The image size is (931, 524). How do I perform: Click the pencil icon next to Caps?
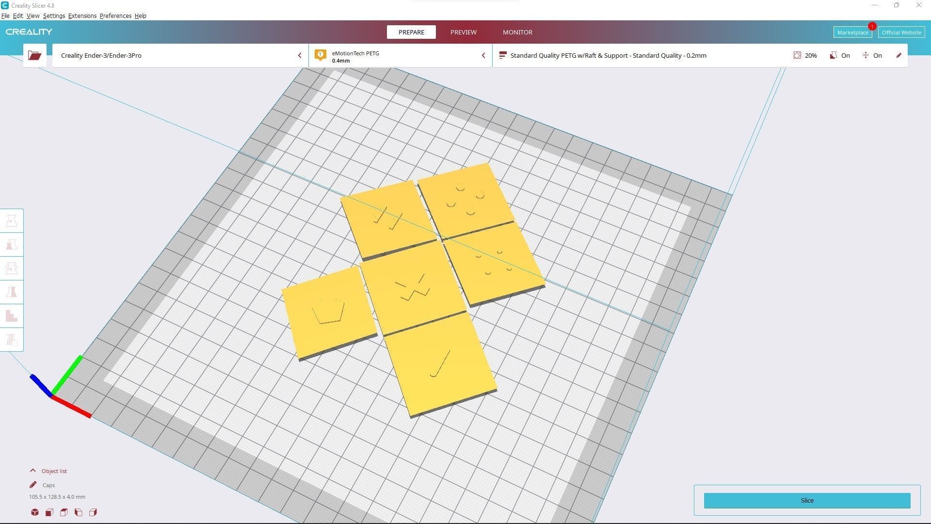33,485
